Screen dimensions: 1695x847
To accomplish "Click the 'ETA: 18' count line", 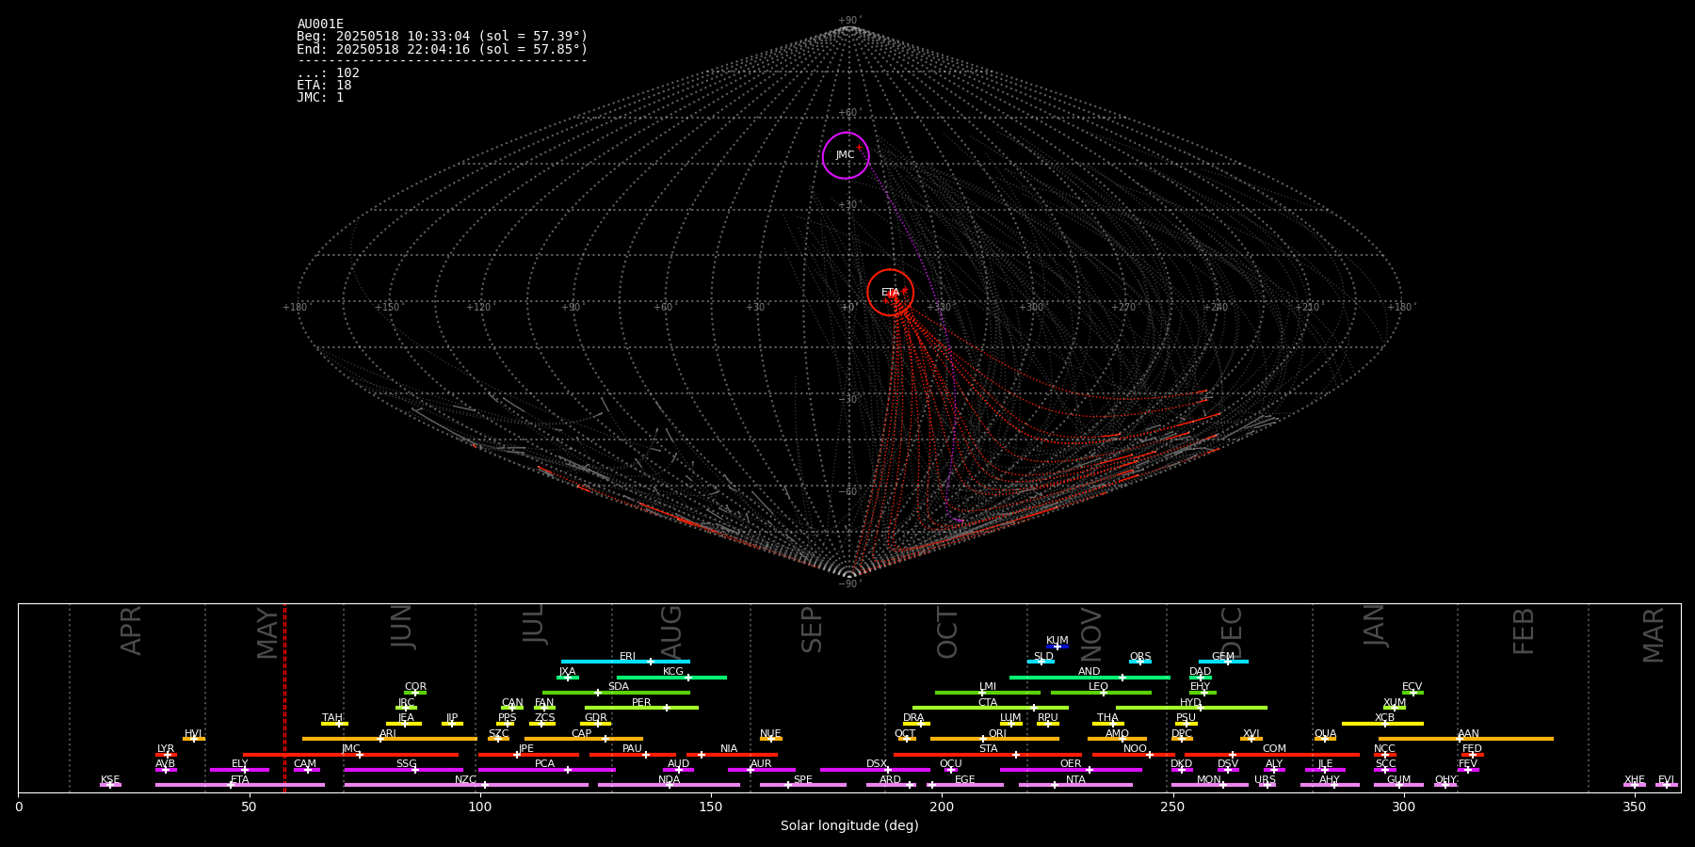I will coord(324,86).
